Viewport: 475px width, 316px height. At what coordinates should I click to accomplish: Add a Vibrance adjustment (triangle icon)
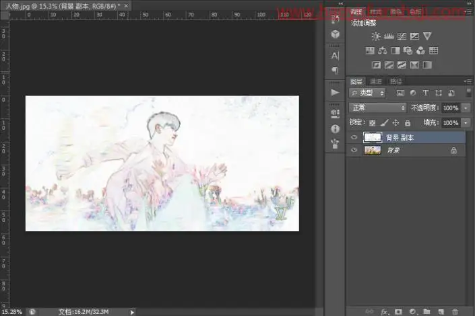(x=427, y=36)
